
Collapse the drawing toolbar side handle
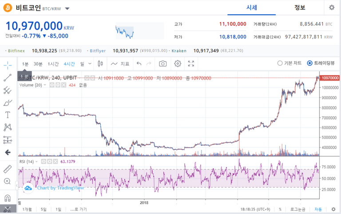point(17,186)
